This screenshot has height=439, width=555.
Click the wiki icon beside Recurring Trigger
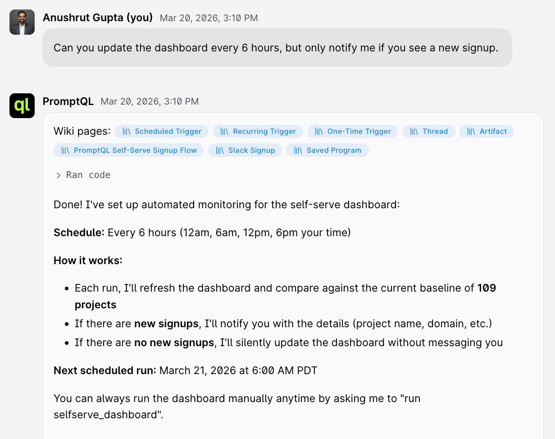pyautogui.click(x=224, y=132)
